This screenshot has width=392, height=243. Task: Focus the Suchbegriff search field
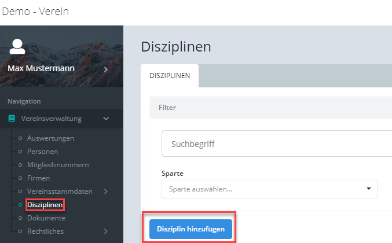tap(277, 143)
